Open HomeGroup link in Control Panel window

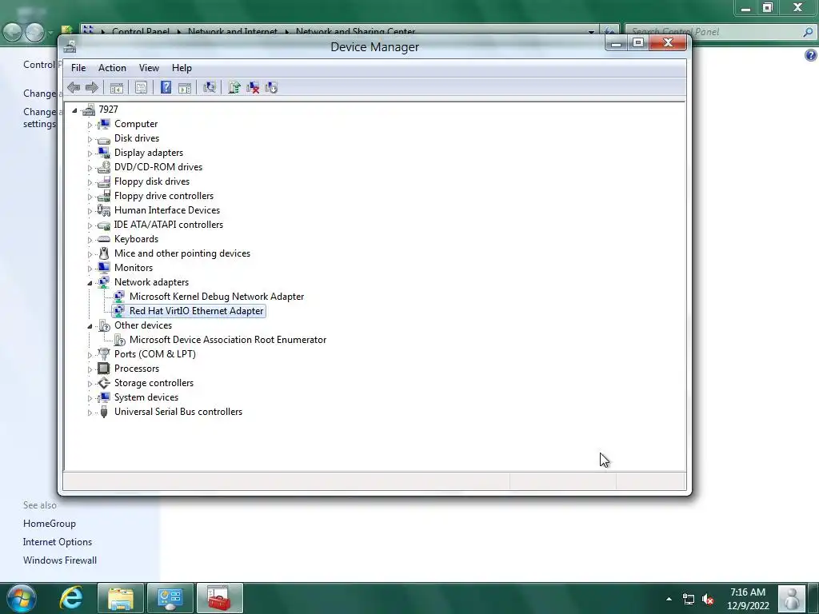[50, 524]
